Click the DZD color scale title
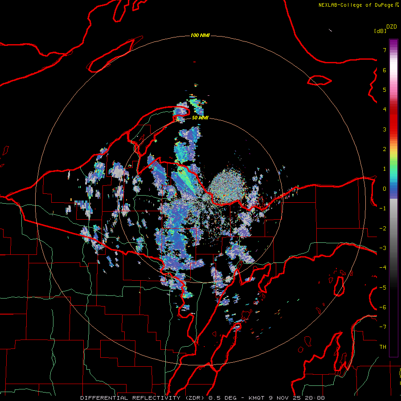This screenshot has height=401, width=401. (x=392, y=27)
